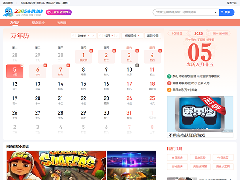Go to next month arrow
This screenshot has width=240, height=180.
pos(117,36)
